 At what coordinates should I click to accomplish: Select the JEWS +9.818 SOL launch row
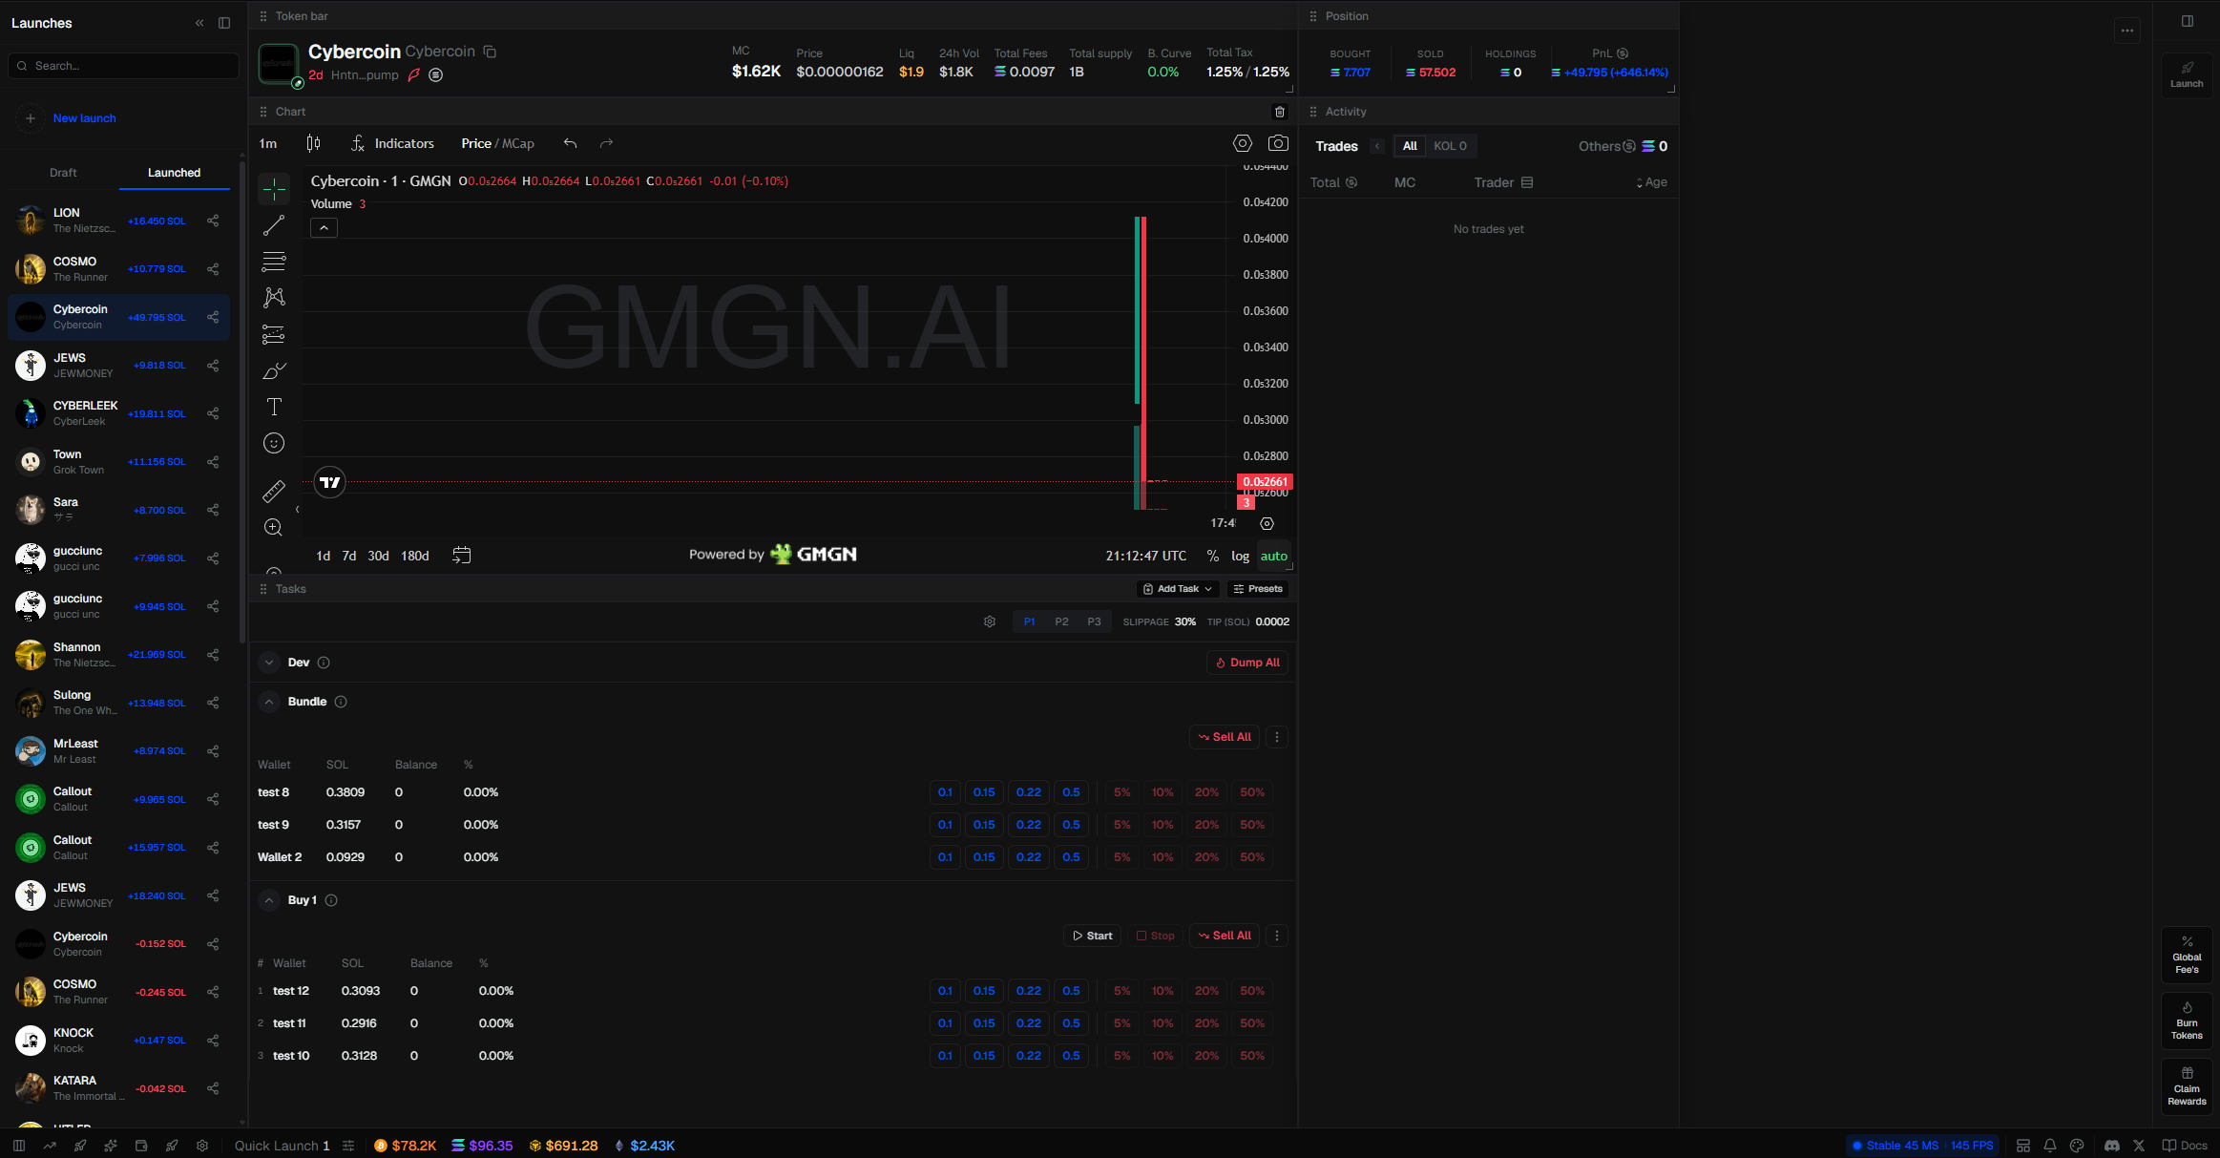click(119, 366)
